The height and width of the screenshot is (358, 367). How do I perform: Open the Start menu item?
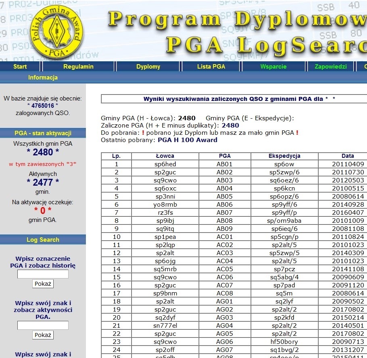coord(20,67)
